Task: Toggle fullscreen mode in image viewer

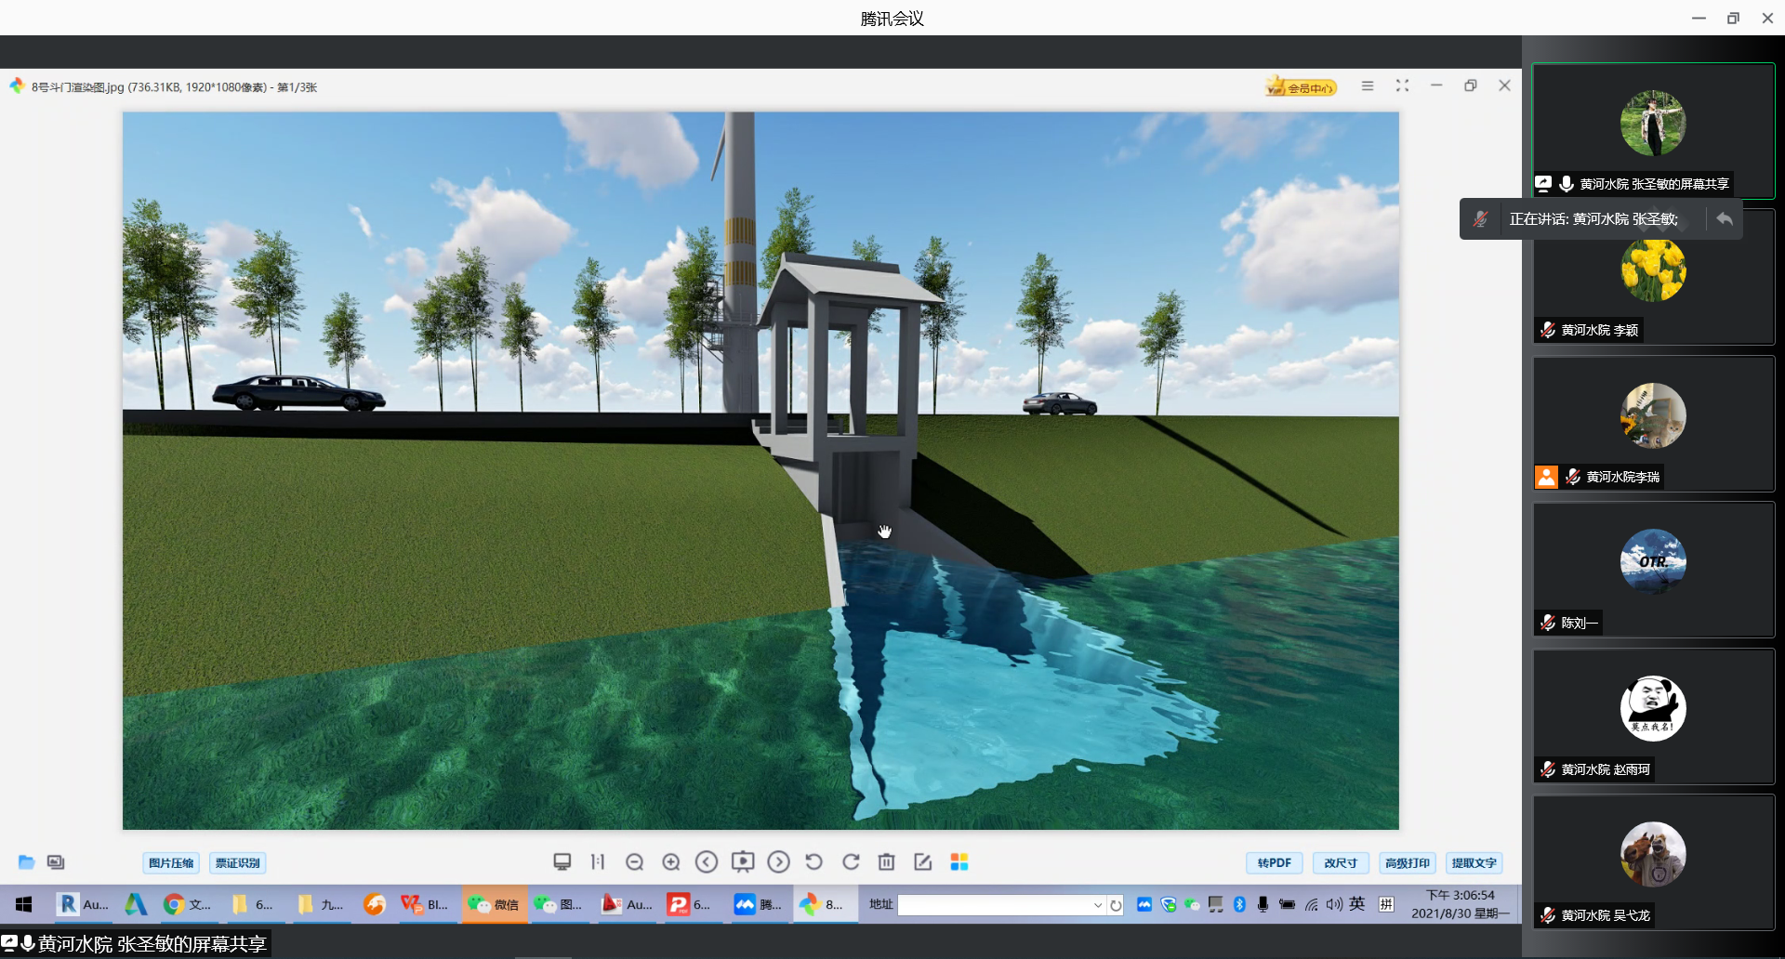Action: pos(1402,85)
